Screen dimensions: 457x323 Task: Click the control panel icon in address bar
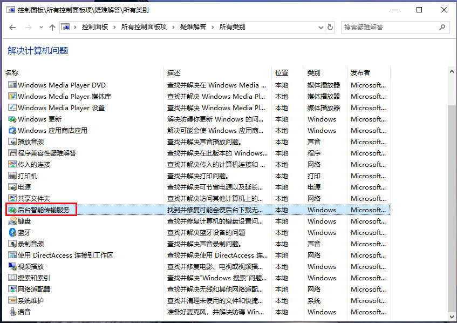pos(66,27)
